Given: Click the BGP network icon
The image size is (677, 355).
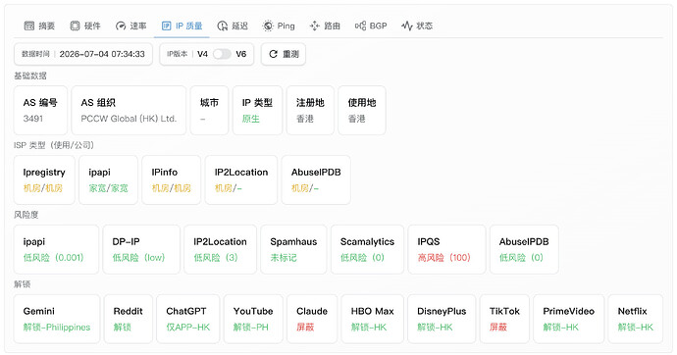Looking at the screenshot, I should 360,25.
